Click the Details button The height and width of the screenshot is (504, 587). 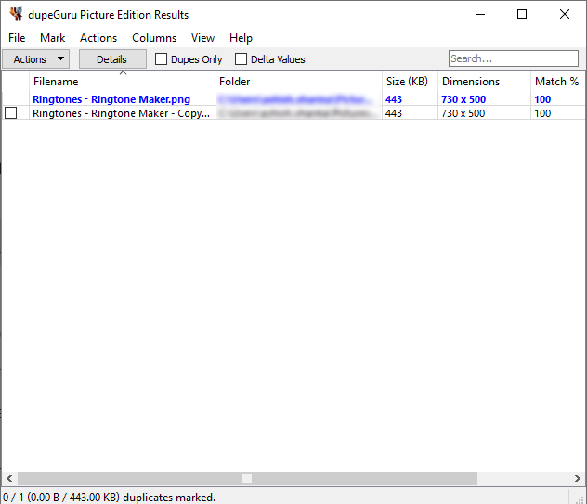[x=111, y=59]
